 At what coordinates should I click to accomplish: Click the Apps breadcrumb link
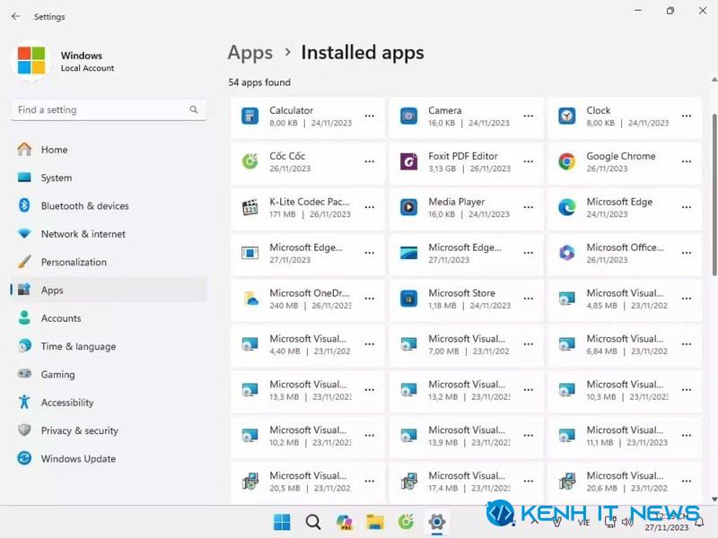pos(250,53)
